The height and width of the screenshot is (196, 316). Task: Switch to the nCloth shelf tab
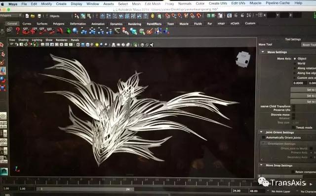[235, 23]
